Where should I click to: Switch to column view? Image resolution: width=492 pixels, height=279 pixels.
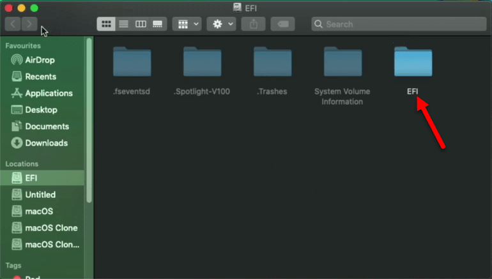click(141, 24)
